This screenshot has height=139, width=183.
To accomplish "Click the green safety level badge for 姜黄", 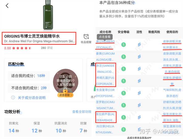I will (x=124, y=57).
